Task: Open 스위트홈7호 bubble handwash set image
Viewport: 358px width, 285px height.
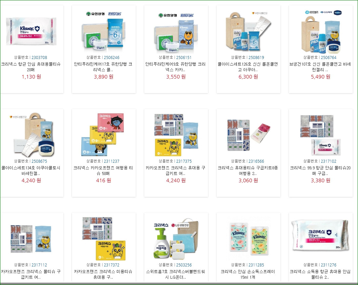Action: point(176,239)
